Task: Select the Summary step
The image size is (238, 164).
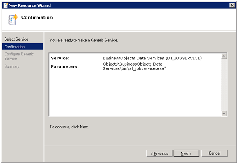Action: click(12, 66)
